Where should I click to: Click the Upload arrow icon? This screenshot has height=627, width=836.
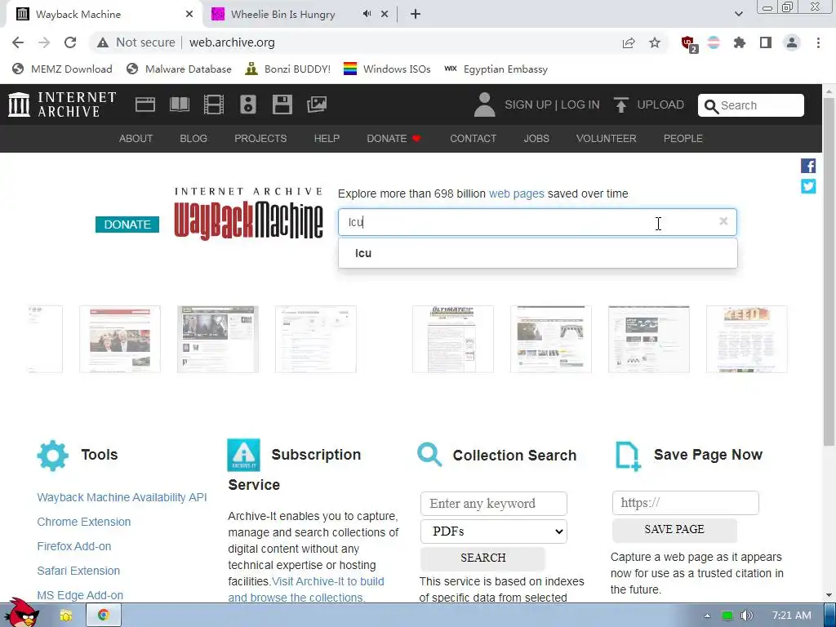tap(620, 104)
